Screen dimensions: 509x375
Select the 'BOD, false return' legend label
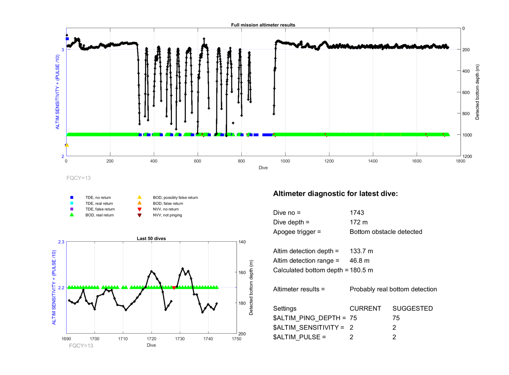pyautogui.click(x=168, y=203)
